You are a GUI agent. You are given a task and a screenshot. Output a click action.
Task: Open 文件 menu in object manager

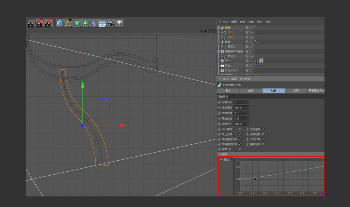point(225,22)
